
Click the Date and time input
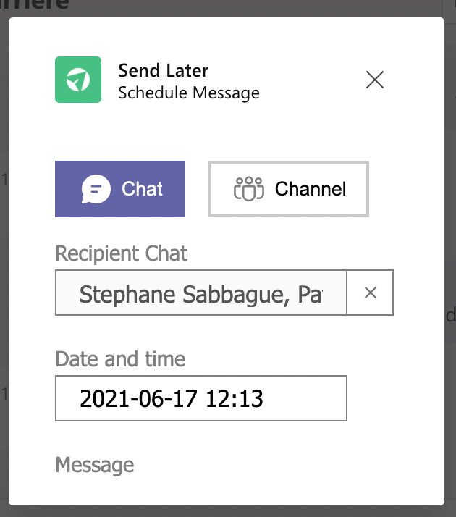pos(200,398)
